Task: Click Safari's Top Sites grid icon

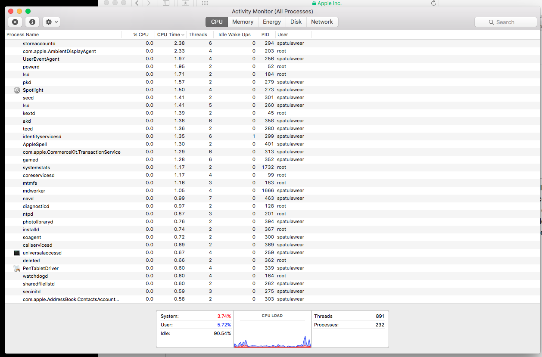Action: (205, 3)
